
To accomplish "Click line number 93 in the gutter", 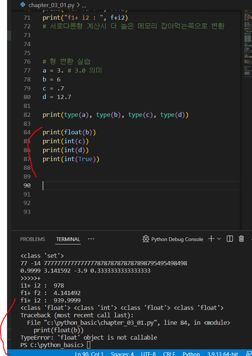I will 27,212.
